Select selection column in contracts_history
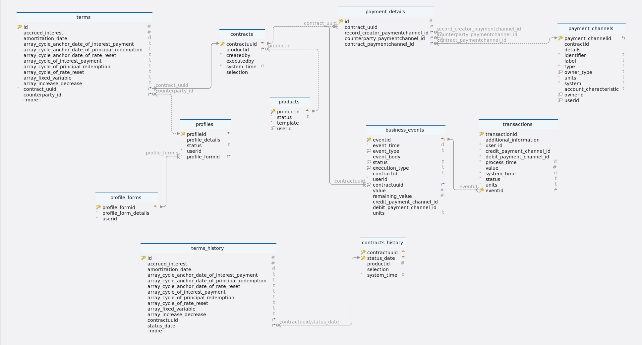This screenshot has height=345, width=642. pyautogui.click(x=378, y=270)
